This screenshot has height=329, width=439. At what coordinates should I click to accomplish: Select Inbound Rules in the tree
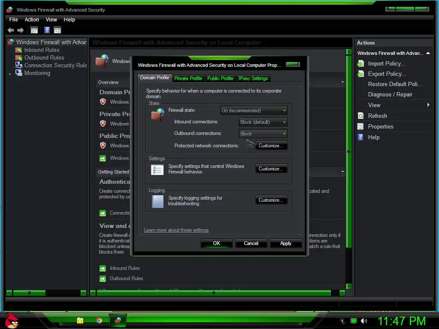coord(42,50)
